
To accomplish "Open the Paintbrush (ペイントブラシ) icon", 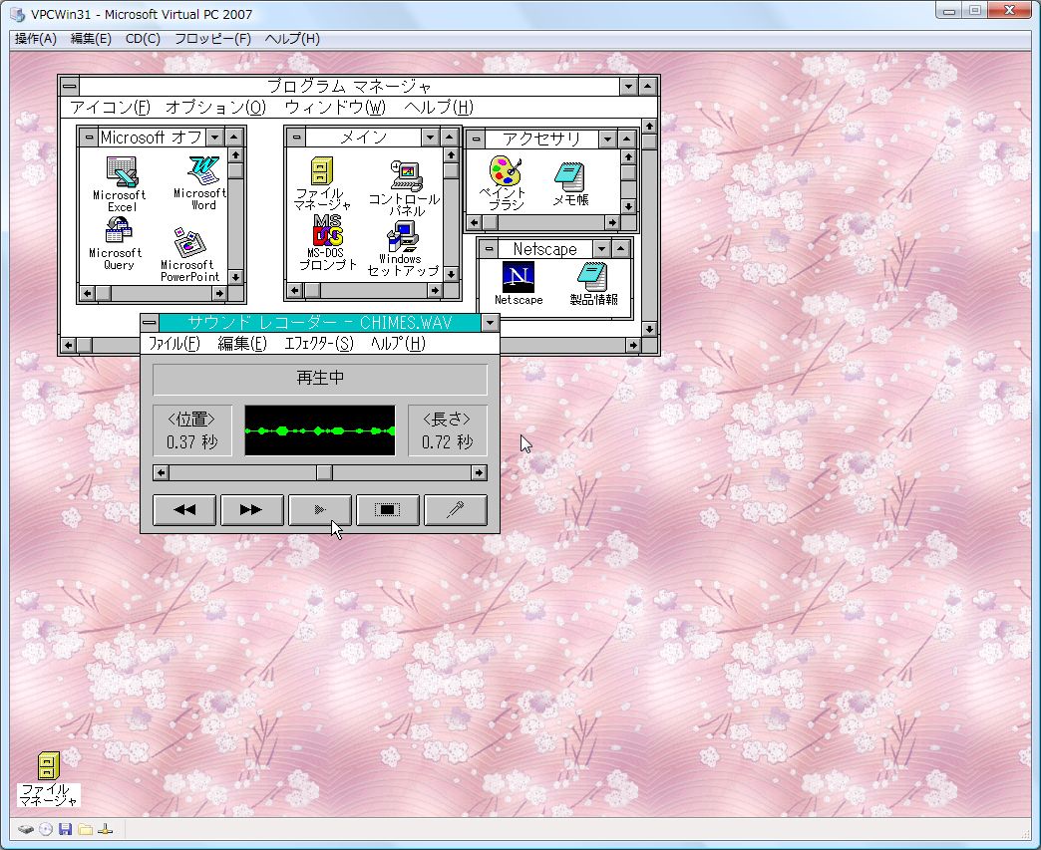I will 507,172.
